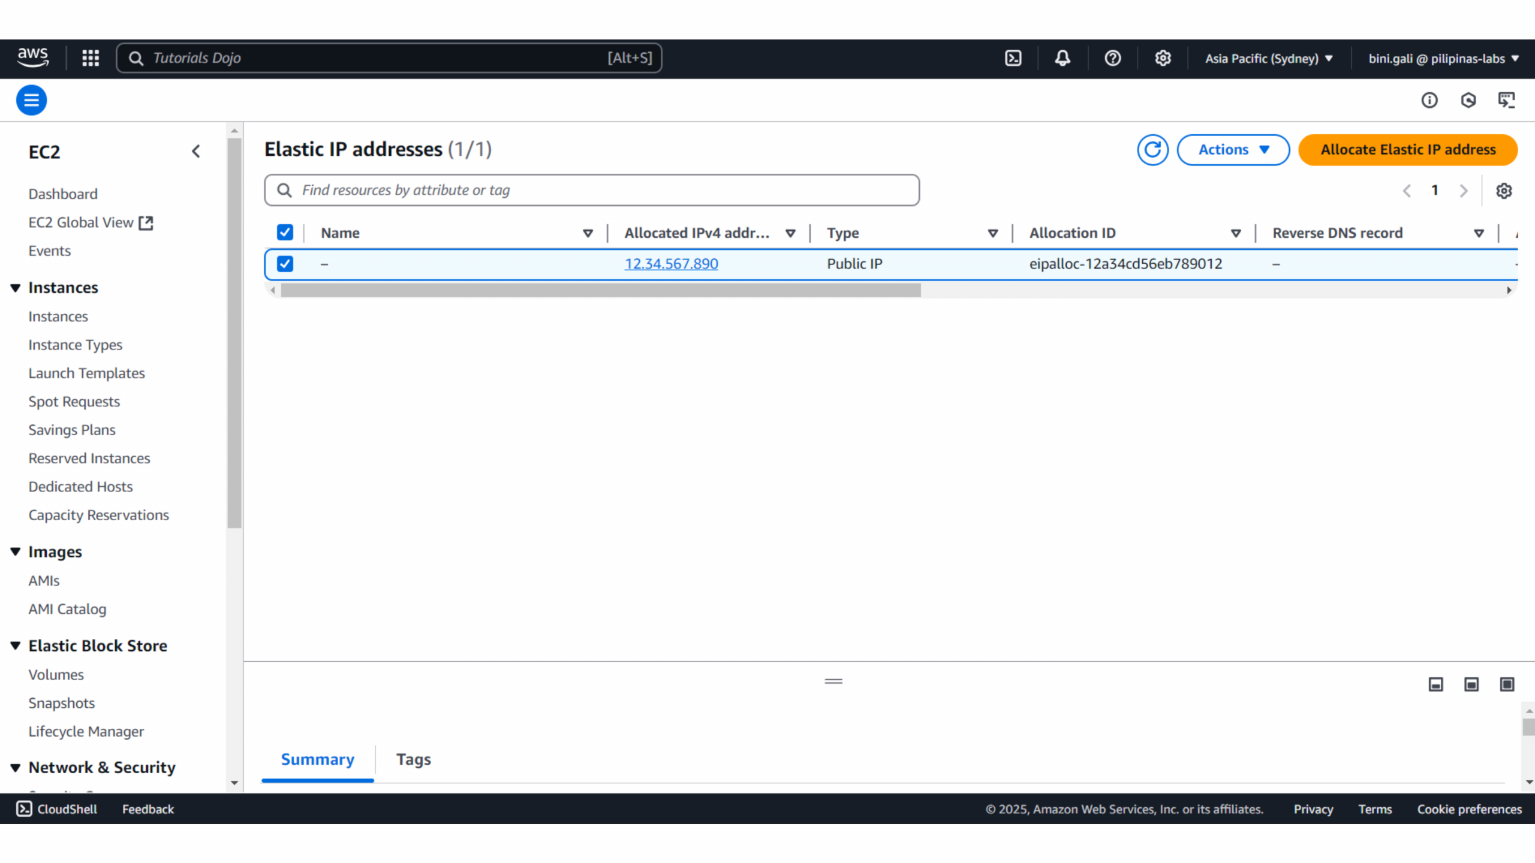Open the help question mark menu
The width and height of the screenshot is (1535, 863).
pos(1112,58)
